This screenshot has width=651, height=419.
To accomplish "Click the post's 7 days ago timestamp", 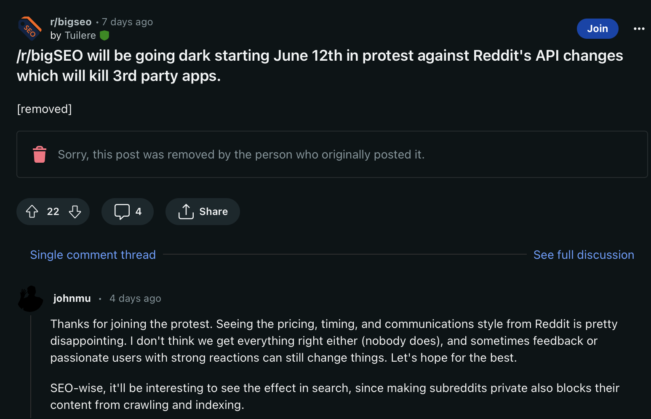I will (127, 22).
